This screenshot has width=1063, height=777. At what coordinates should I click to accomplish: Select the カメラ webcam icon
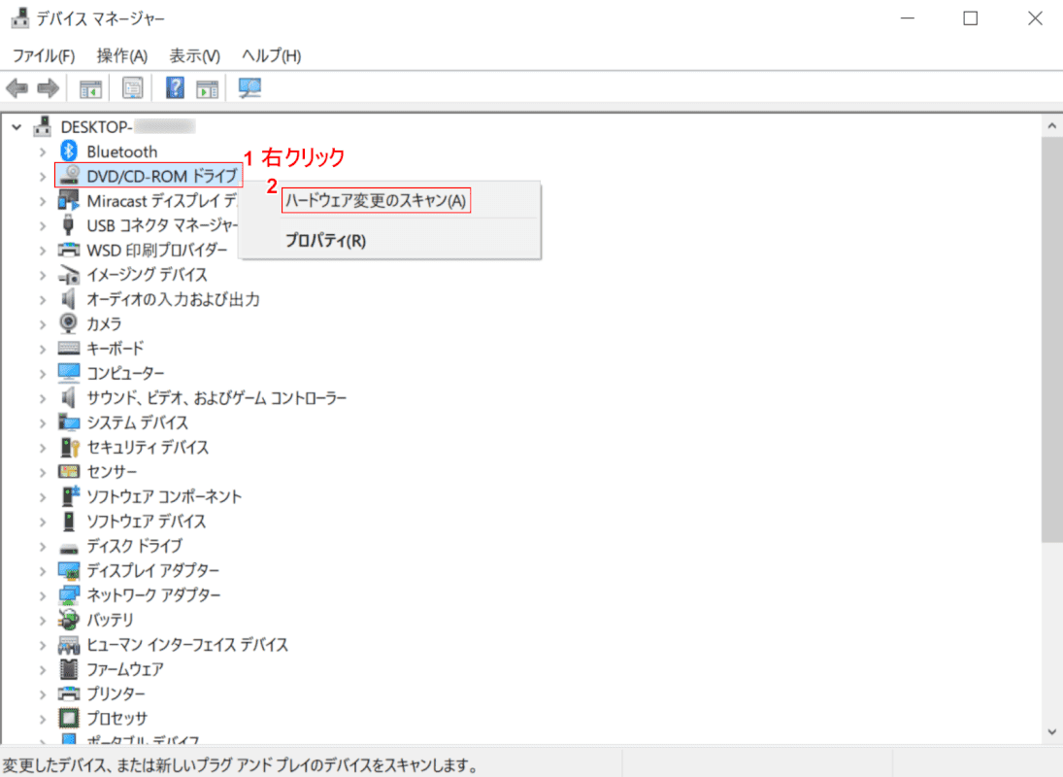69,323
